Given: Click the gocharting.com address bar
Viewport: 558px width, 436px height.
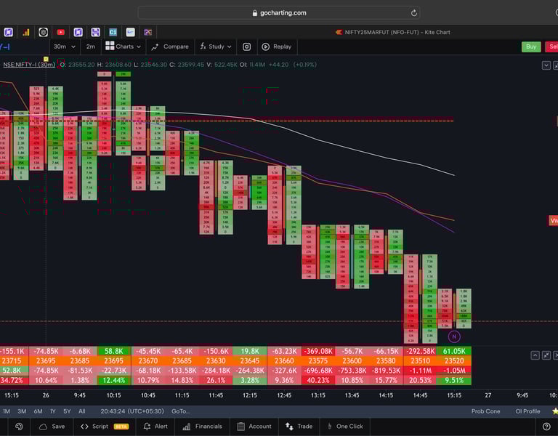Looking at the screenshot, I should point(279,13).
